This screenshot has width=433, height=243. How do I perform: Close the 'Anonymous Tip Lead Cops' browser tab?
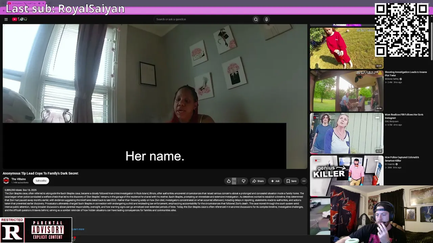(43, 3)
